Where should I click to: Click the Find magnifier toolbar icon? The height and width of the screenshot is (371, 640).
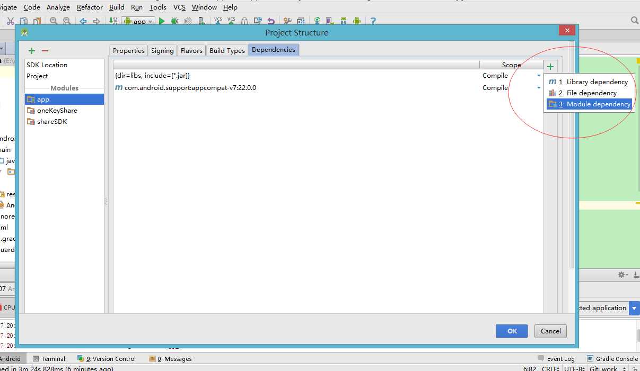(x=54, y=21)
